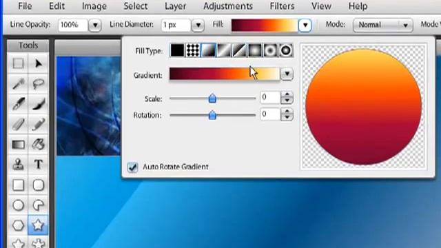Select the black arrow Move tool

point(39,63)
